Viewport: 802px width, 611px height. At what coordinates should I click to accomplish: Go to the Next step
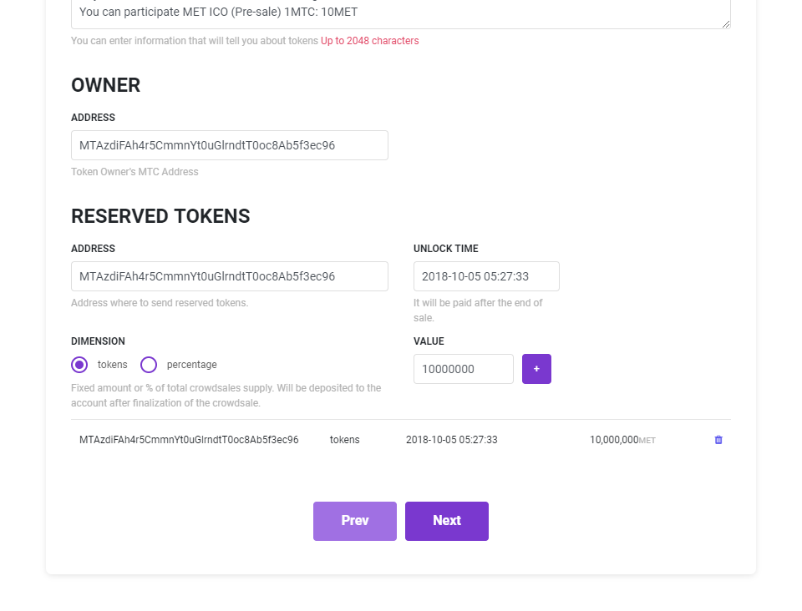tap(446, 521)
